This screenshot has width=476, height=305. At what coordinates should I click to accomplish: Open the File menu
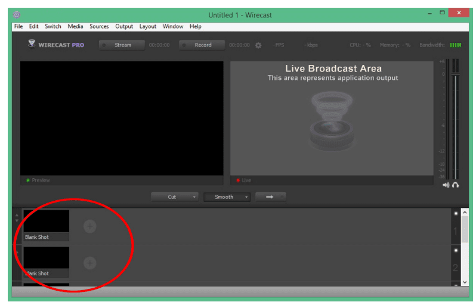[x=18, y=26]
